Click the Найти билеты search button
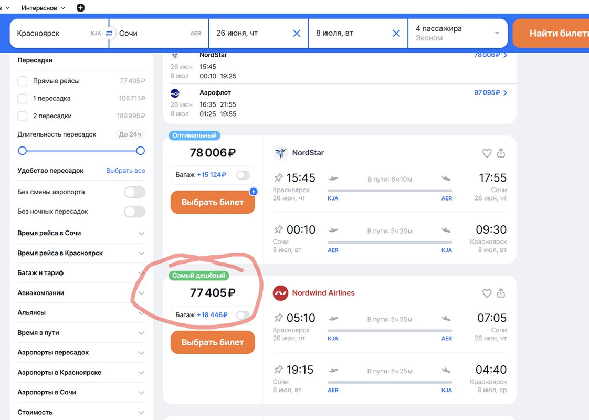589x420 pixels. (551, 34)
